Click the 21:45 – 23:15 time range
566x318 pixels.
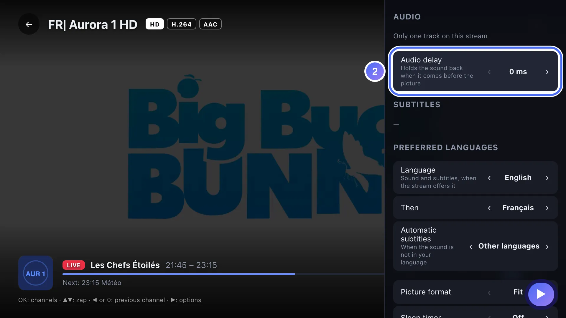tap(191, 265)
